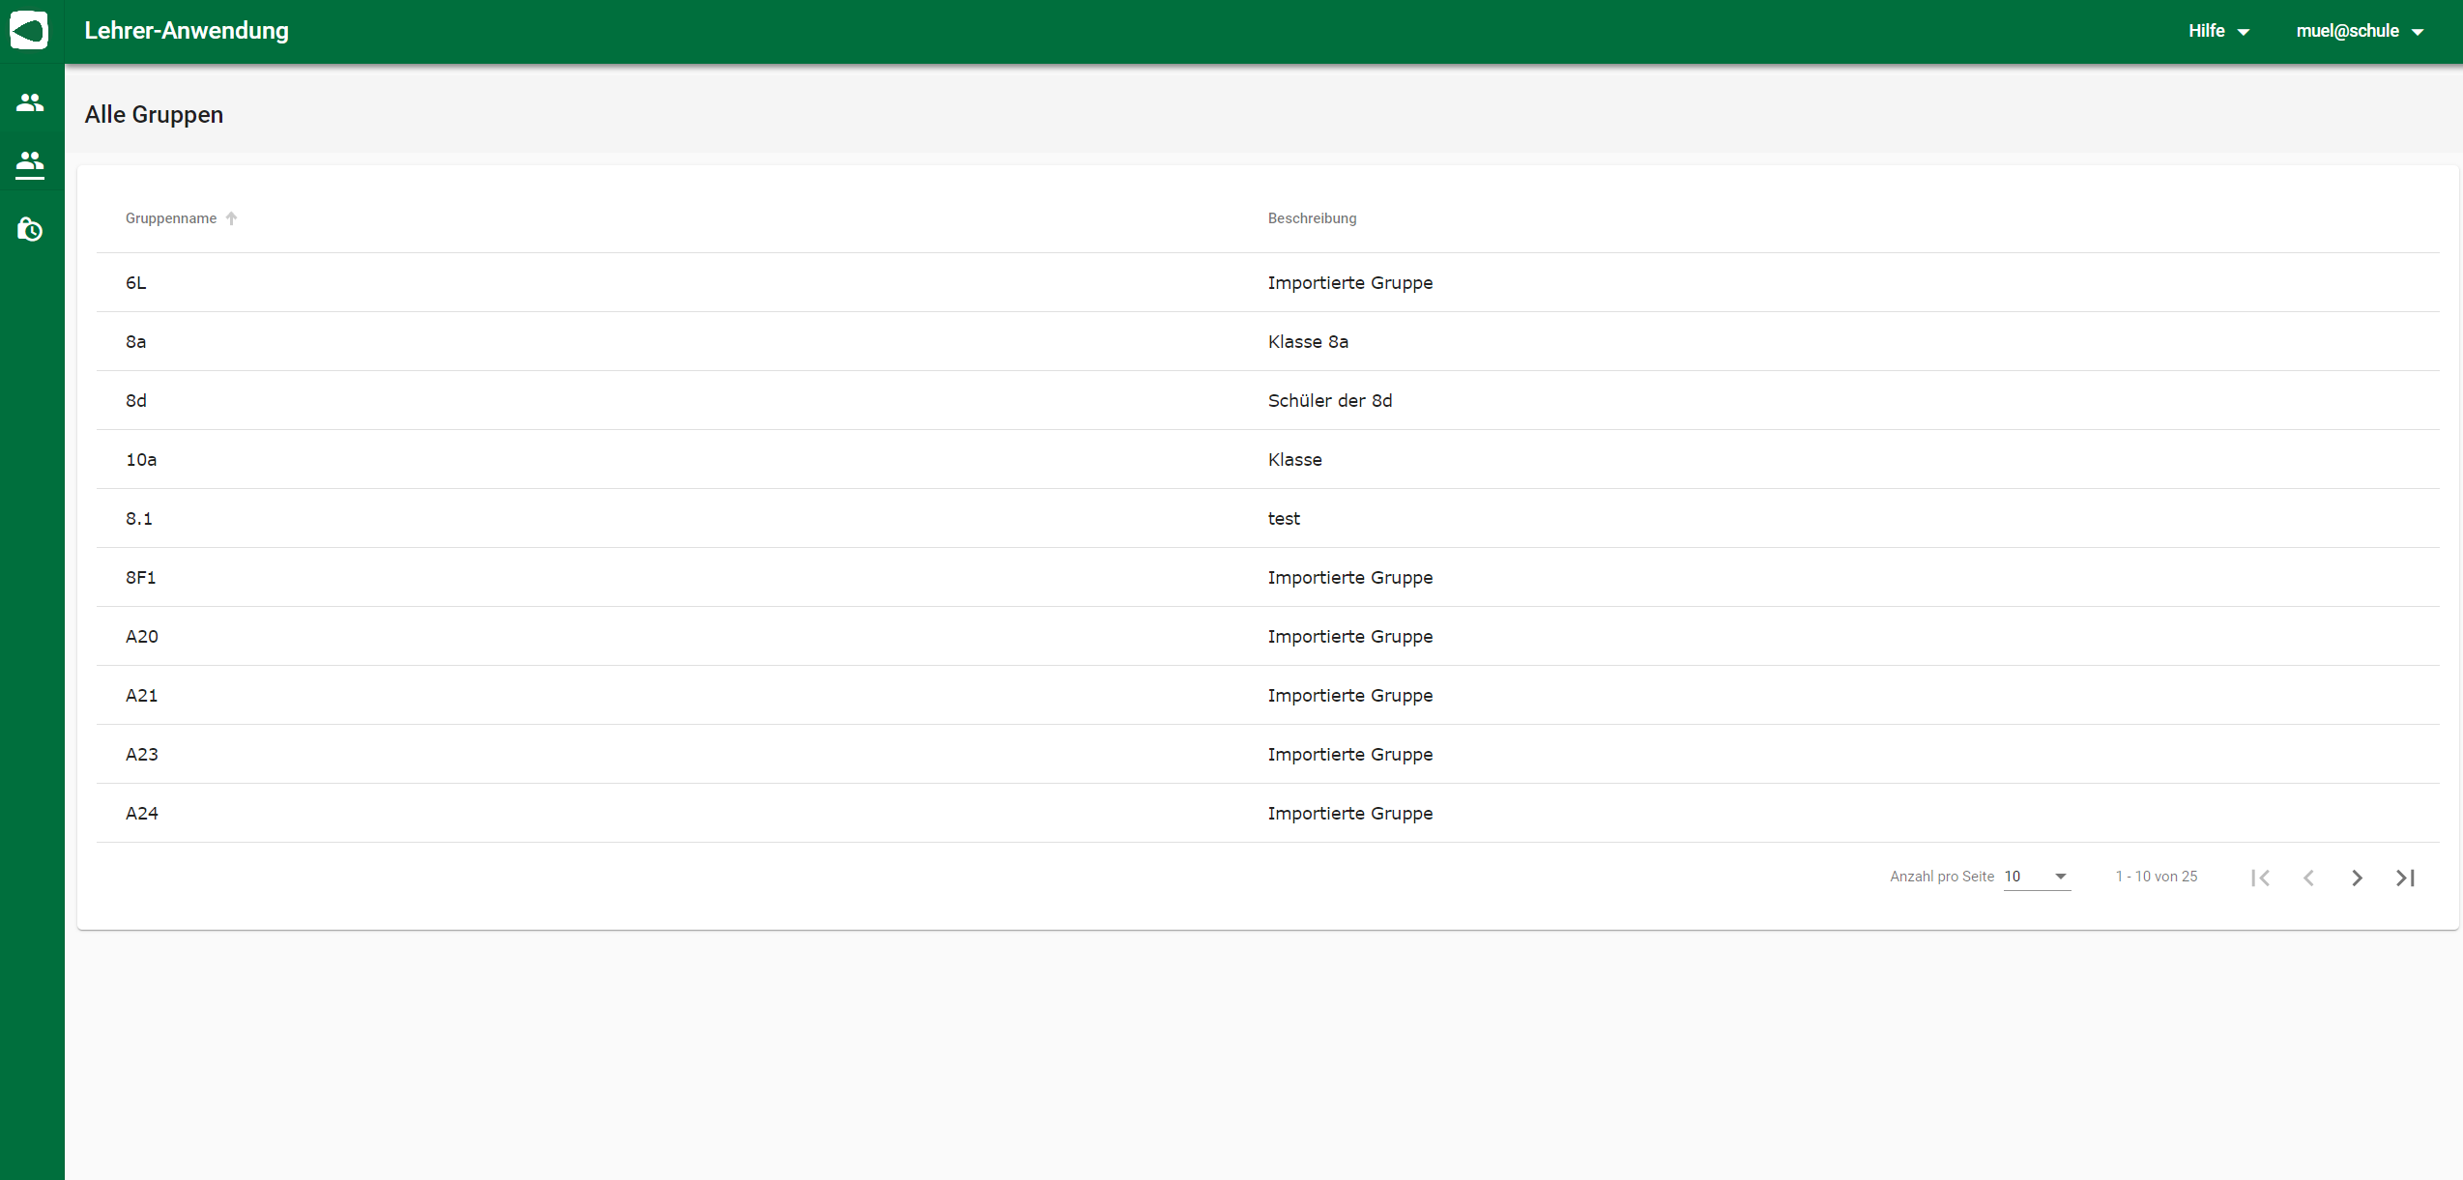
Task: Select the group row A23
Action: [1267, 754]
